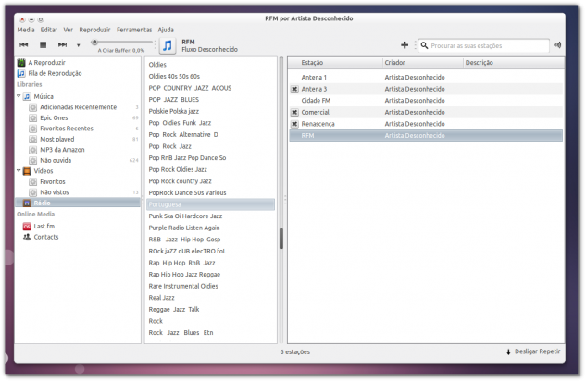Stop playback with the stop button
Viewport: 586px width, 382px height.
[43, 44]
